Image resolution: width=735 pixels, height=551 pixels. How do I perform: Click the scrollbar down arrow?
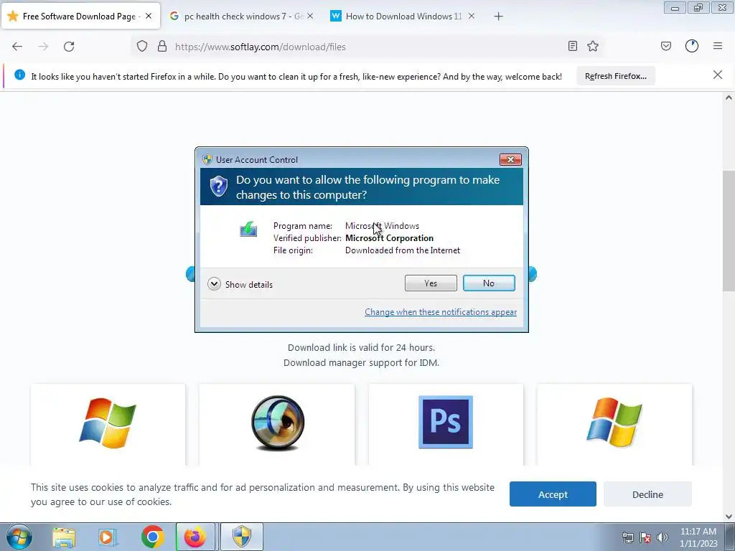[729, 517]
